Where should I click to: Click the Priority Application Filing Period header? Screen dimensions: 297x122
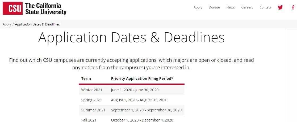[x=142, y=79]
